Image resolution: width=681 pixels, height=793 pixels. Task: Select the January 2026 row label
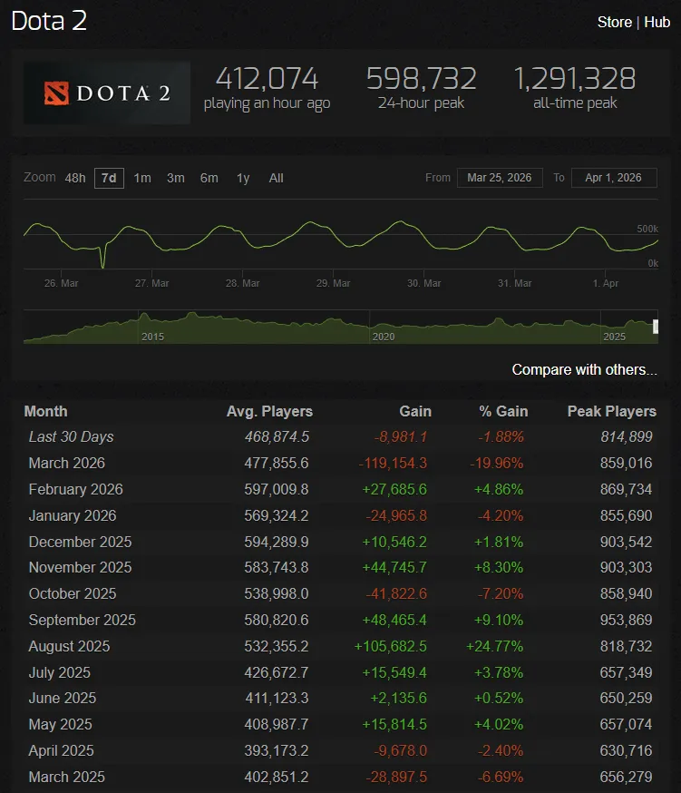pyautogui.click(x=73, y=515)
